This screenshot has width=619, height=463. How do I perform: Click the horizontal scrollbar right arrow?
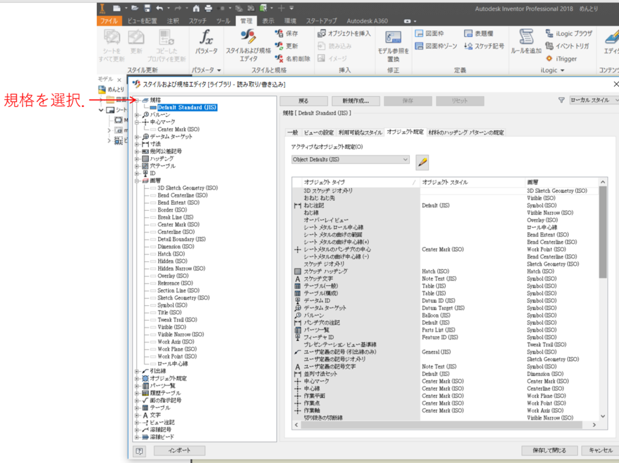click(594, 425)
